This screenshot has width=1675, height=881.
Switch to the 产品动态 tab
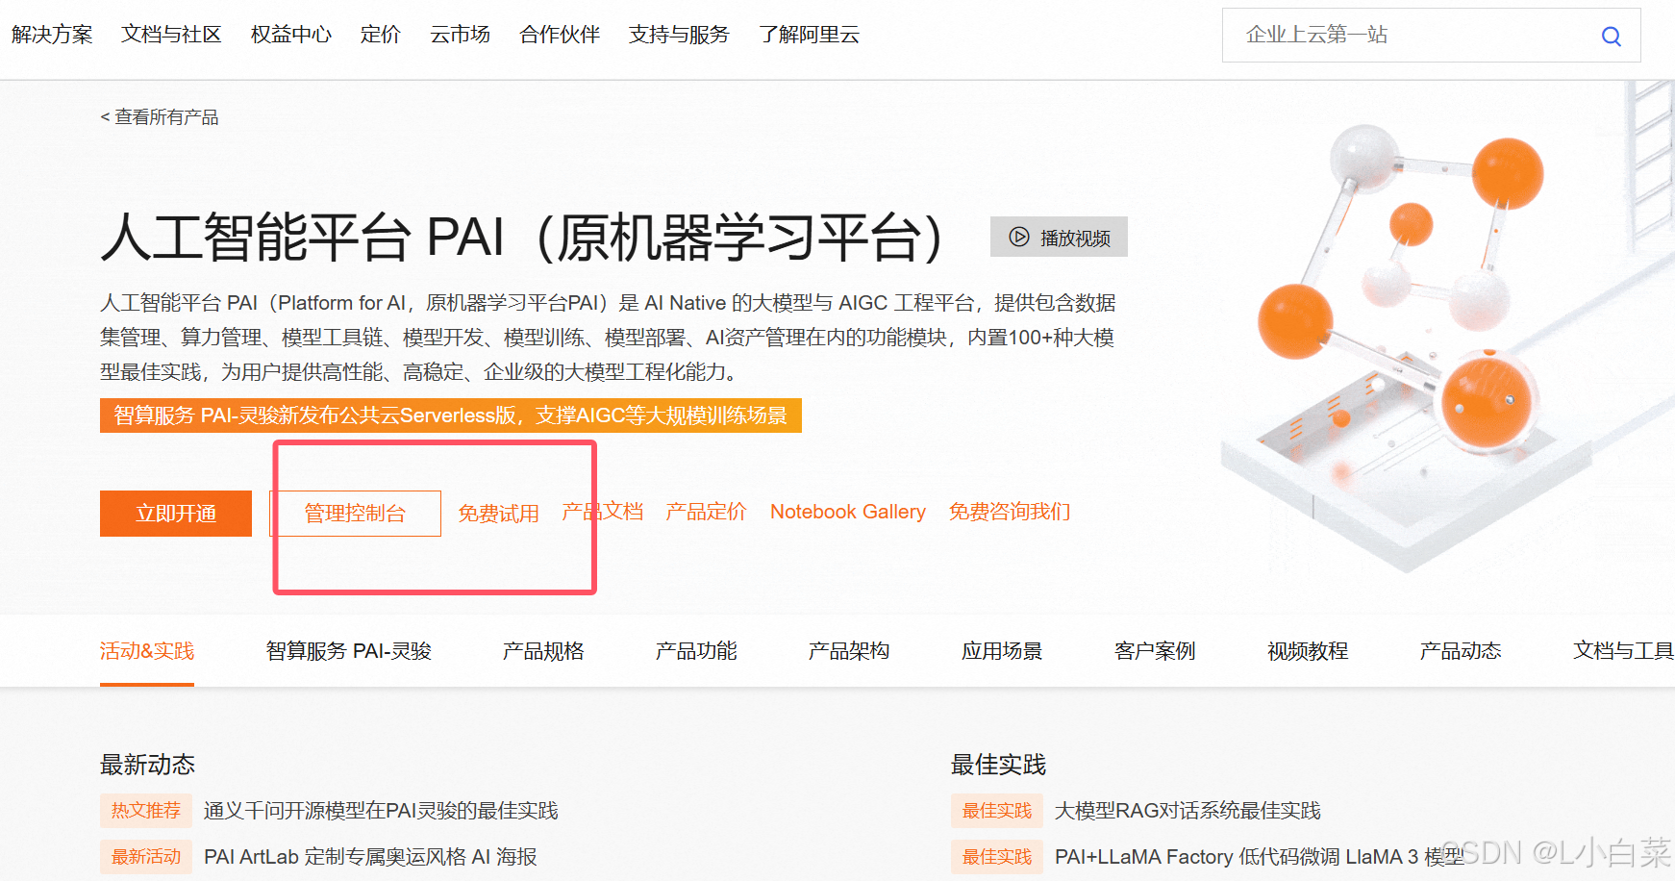(1461, 651)
